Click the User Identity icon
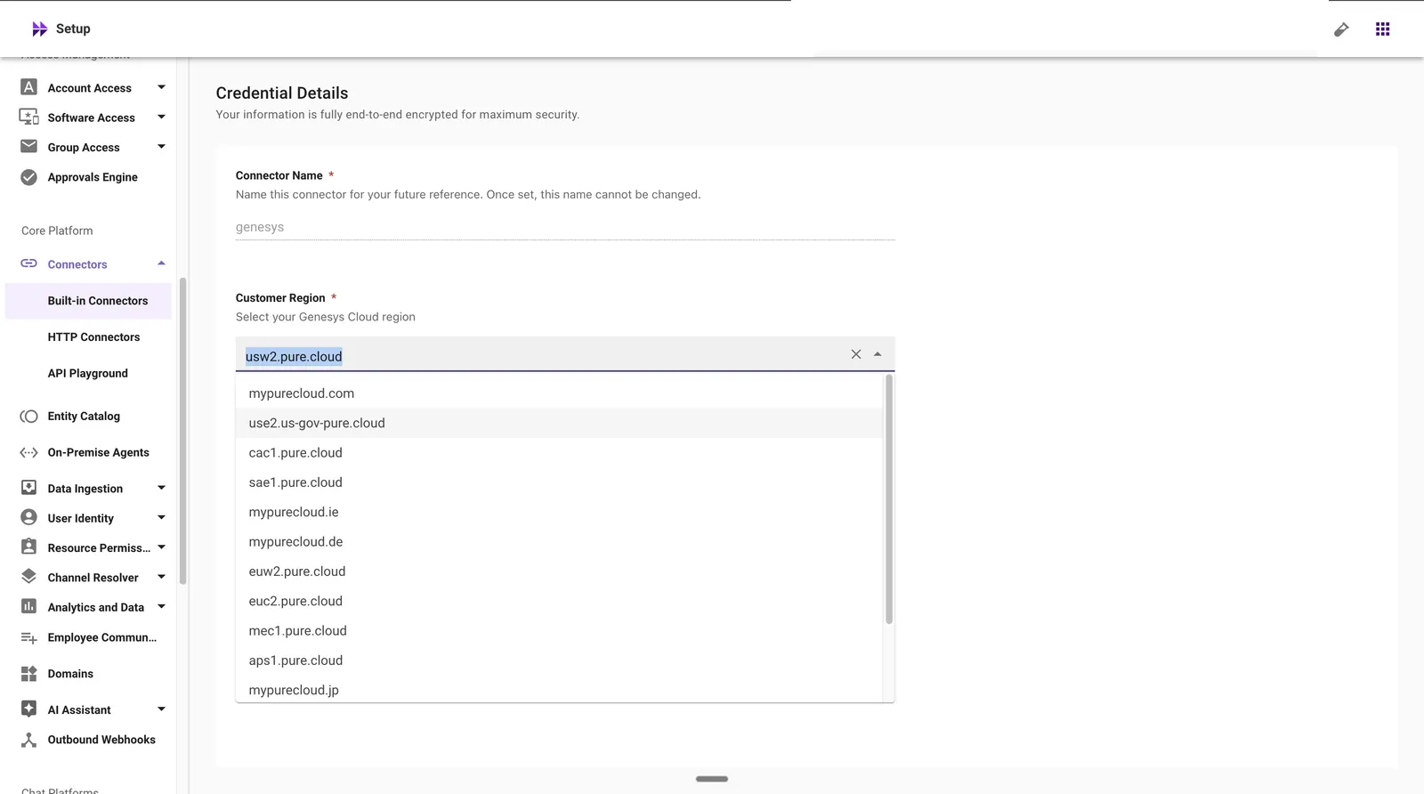 click(x=28, y=517)
